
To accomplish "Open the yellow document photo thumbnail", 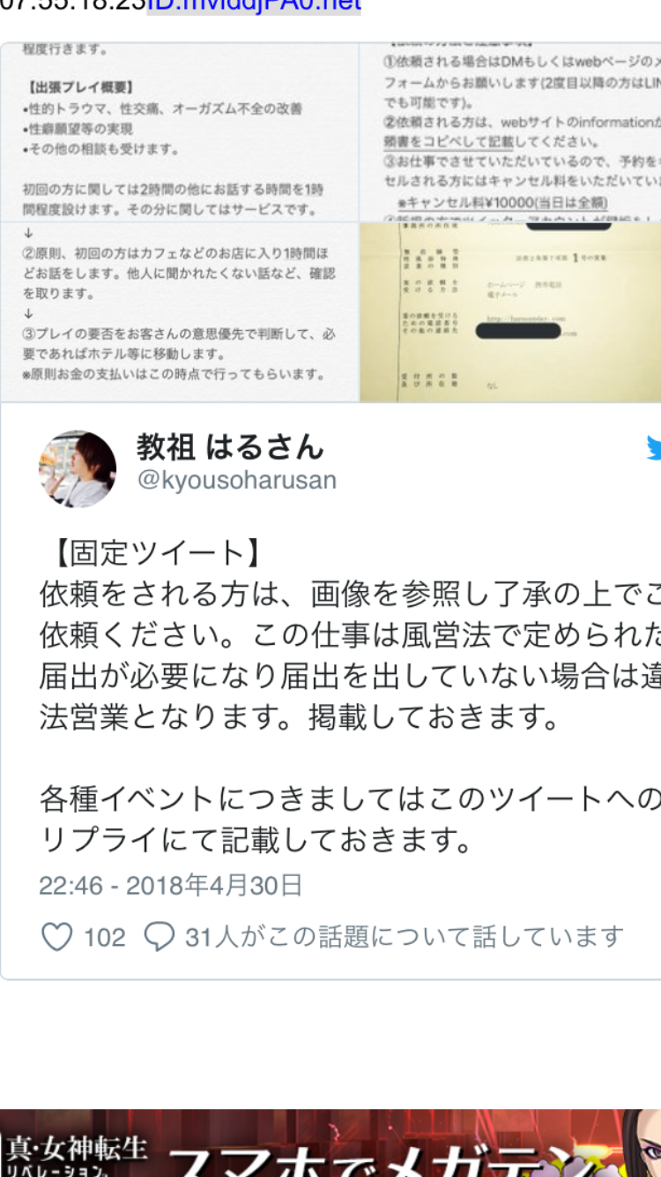I will click(x=510, y=311).
